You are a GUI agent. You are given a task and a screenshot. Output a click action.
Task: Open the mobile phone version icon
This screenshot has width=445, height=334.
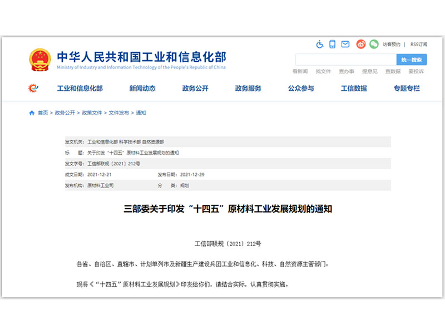point(332,45)
